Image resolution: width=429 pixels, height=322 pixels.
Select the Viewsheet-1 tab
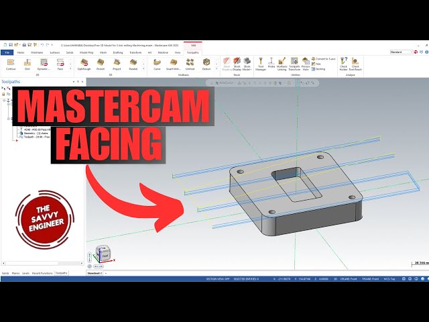pyautogui.click(x=95, y=273)
